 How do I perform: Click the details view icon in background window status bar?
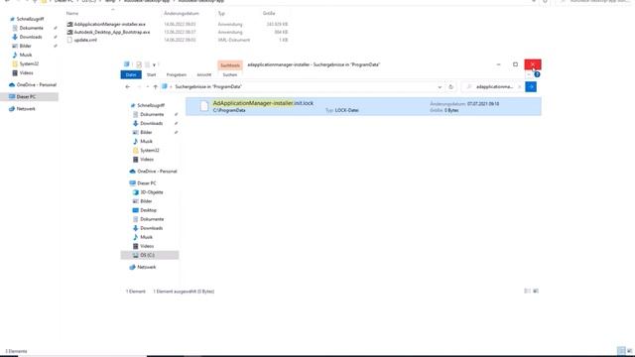621,350
